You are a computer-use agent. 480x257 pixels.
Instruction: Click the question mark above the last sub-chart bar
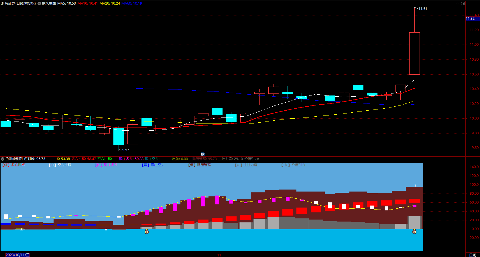[x=415, y=185]
